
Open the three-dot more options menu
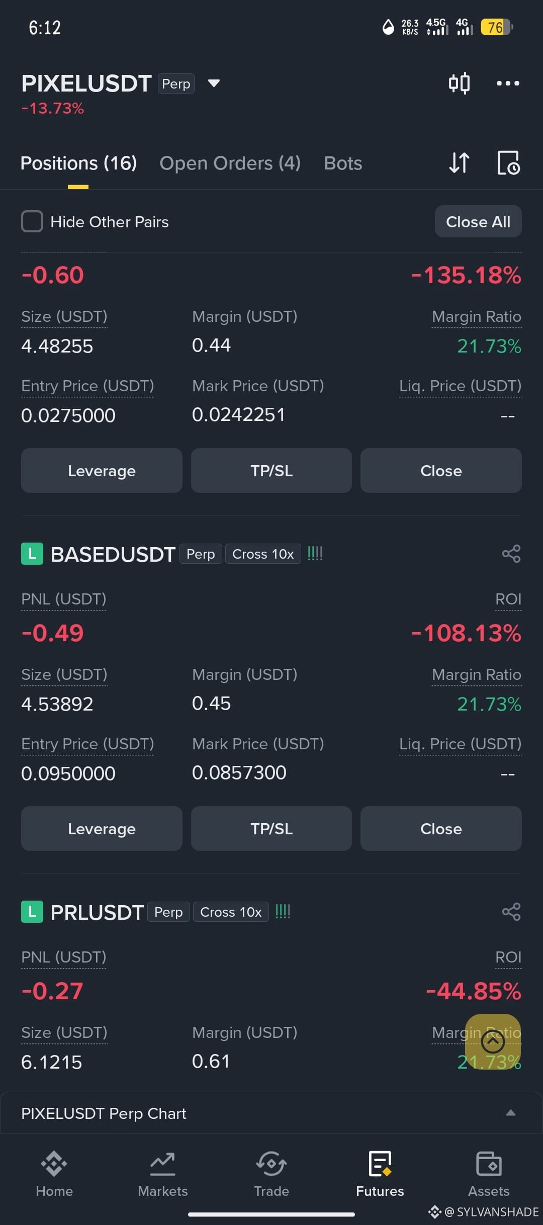(x=508, y=83)
